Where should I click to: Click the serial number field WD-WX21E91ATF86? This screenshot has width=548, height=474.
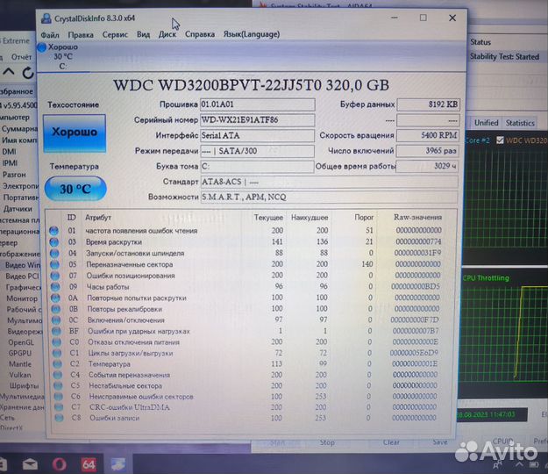click(x=258, y=120)
